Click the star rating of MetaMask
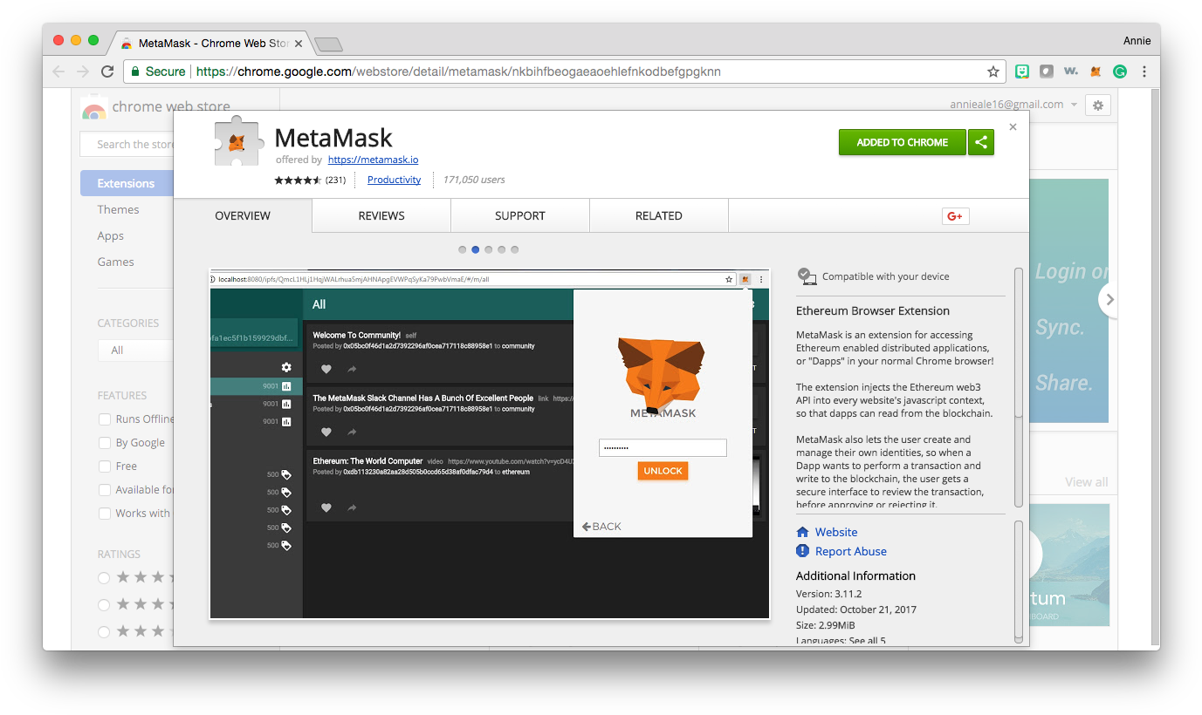 (x=298, y=180)
